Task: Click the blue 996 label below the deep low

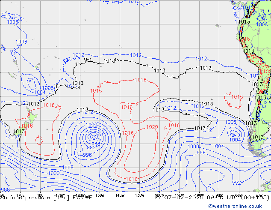Action: click(87, 155)
